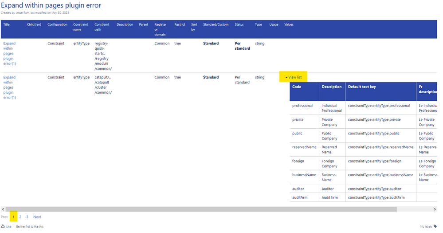
Task: Click the Individual Professional description cell
Action: [x=332, y=108]
